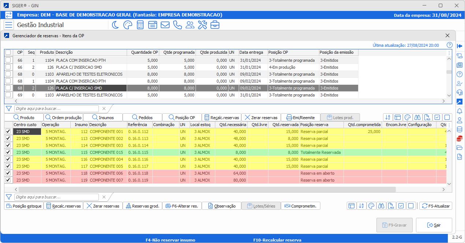
Task: Open filter funnel above Produto button
Action: click(9, 109)
